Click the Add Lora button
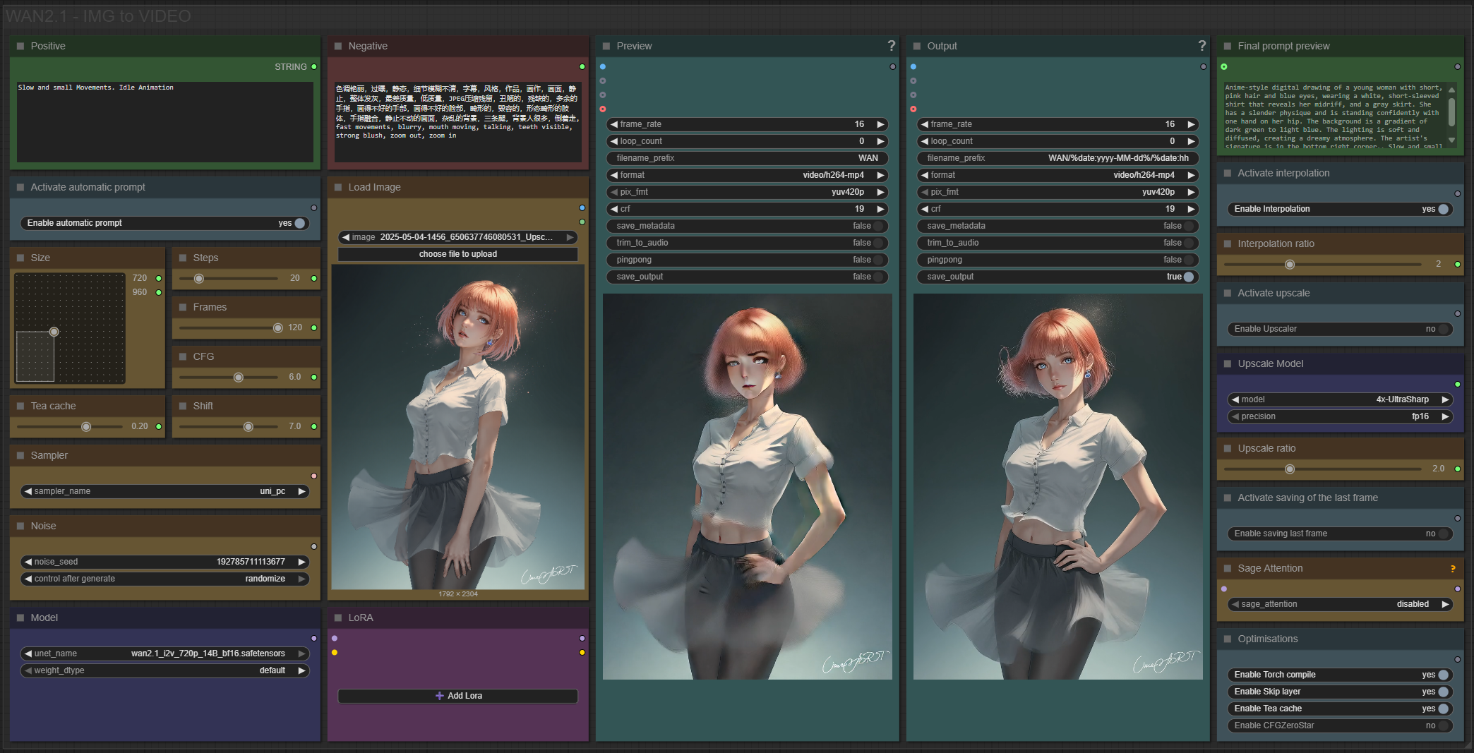1474x753 pixels. [458, 696]
